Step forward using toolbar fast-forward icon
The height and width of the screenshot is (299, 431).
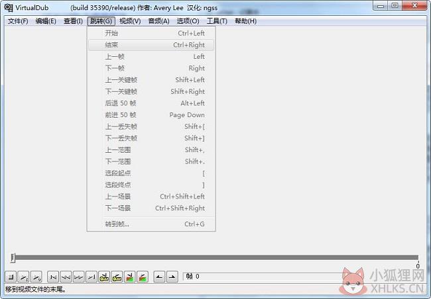[78, 277]
